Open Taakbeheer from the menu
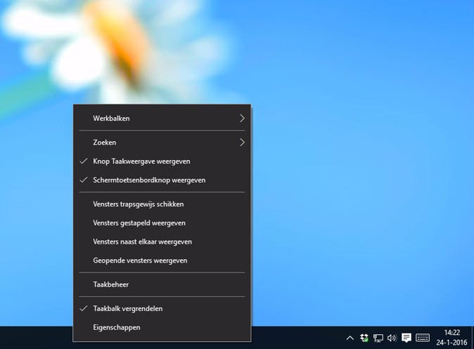This screenshot has height=349, width=474. point(162,284)
